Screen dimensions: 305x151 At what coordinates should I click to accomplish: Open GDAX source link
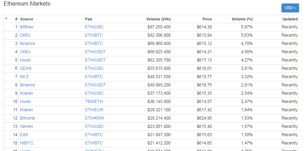click(x=26, y=68)
